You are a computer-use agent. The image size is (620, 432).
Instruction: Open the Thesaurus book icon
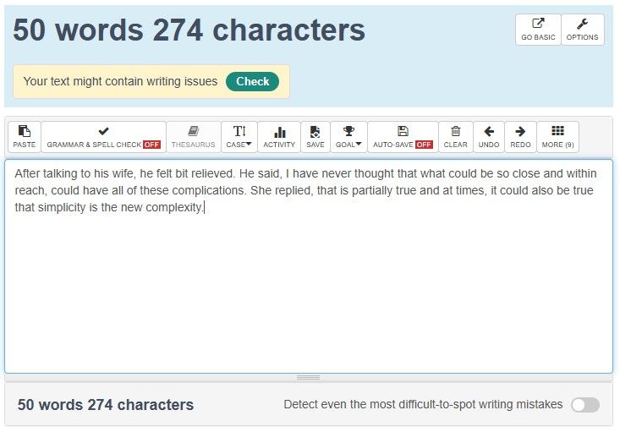click(x=194, y=131)
